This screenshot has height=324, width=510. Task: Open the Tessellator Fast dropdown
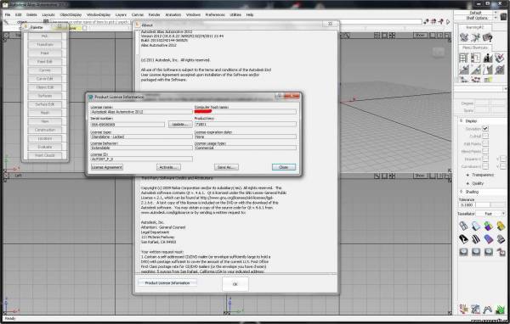[x=490, y=214]
